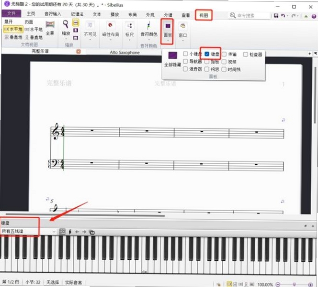Switch to the 主页 ribbon tab
Viewport: 318px width, 287px height.
(x=31, y=14)
